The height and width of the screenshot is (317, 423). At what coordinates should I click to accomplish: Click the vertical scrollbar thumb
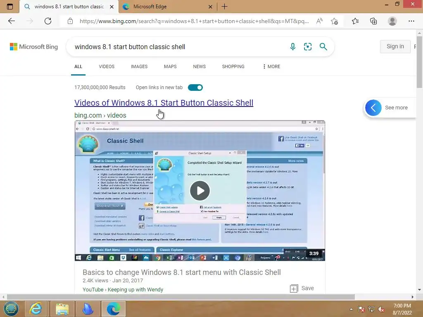pos(419,63)
